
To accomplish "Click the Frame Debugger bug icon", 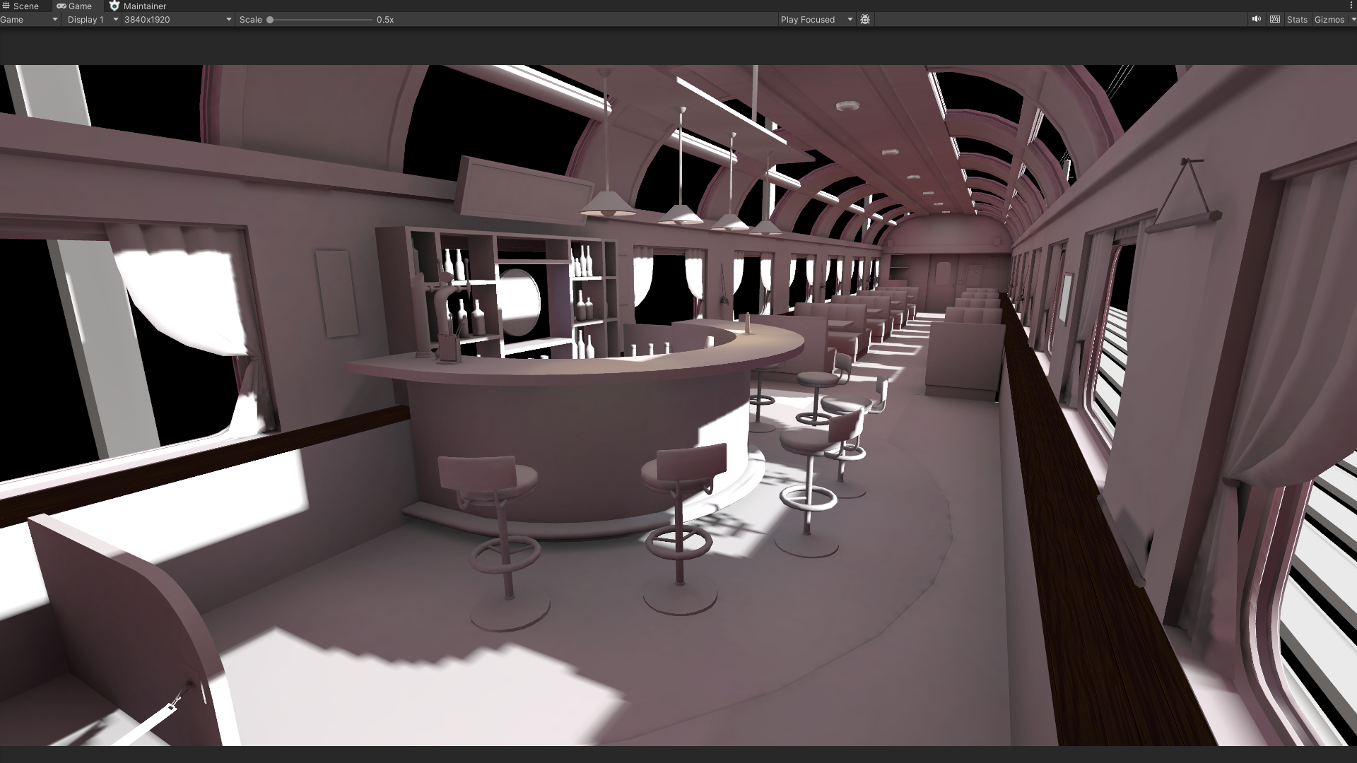I will pos(865,20).
